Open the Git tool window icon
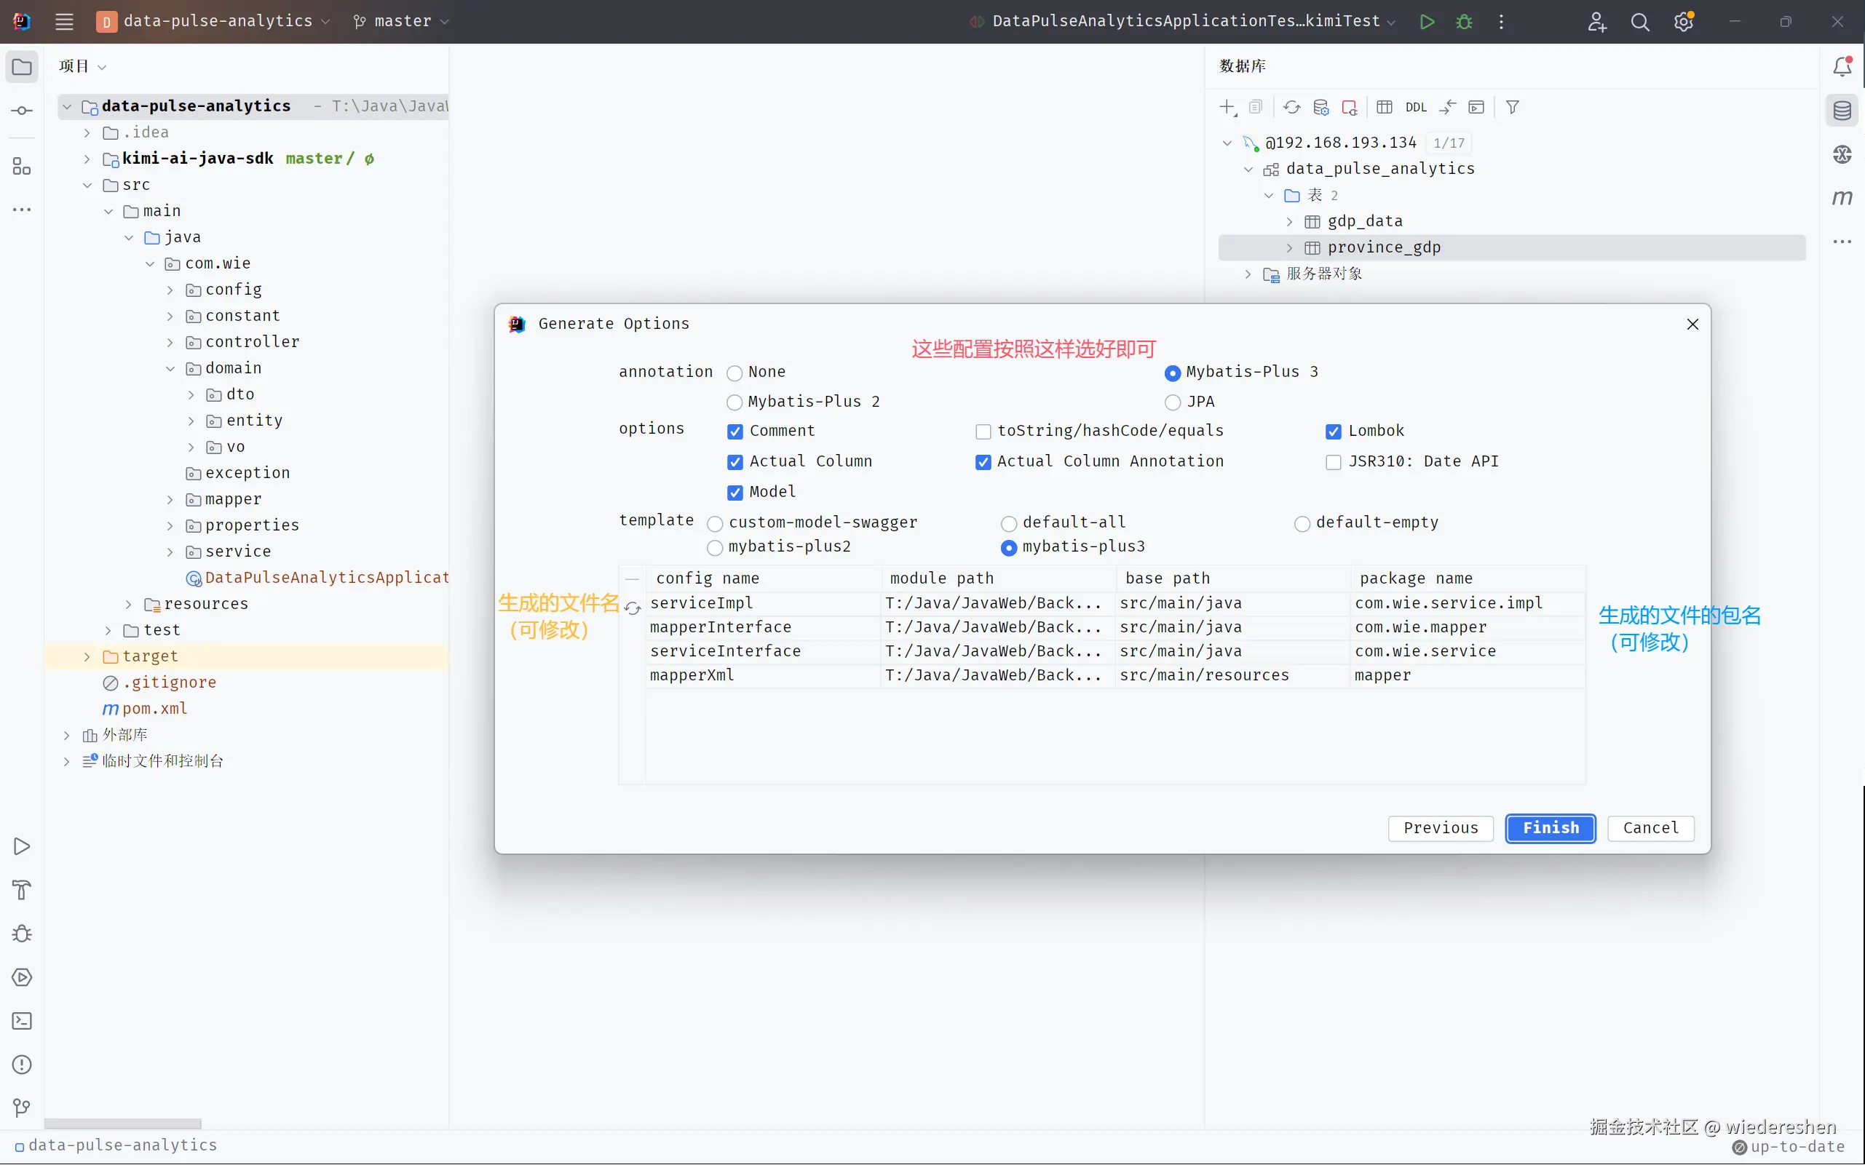The image size is (1865, 1165). [22, 1108]
